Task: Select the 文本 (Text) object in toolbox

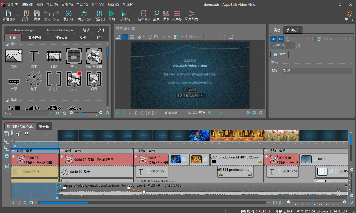Action: click(34, 58)
